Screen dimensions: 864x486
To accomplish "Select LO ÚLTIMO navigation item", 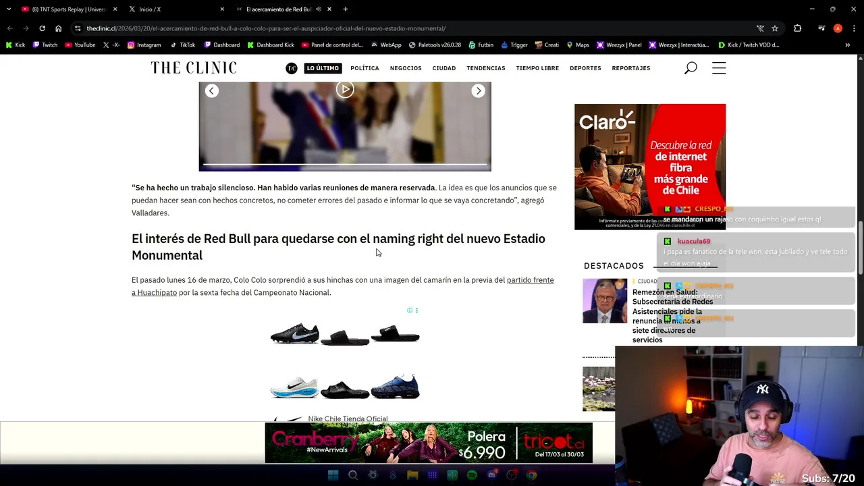I will (323, 68).
